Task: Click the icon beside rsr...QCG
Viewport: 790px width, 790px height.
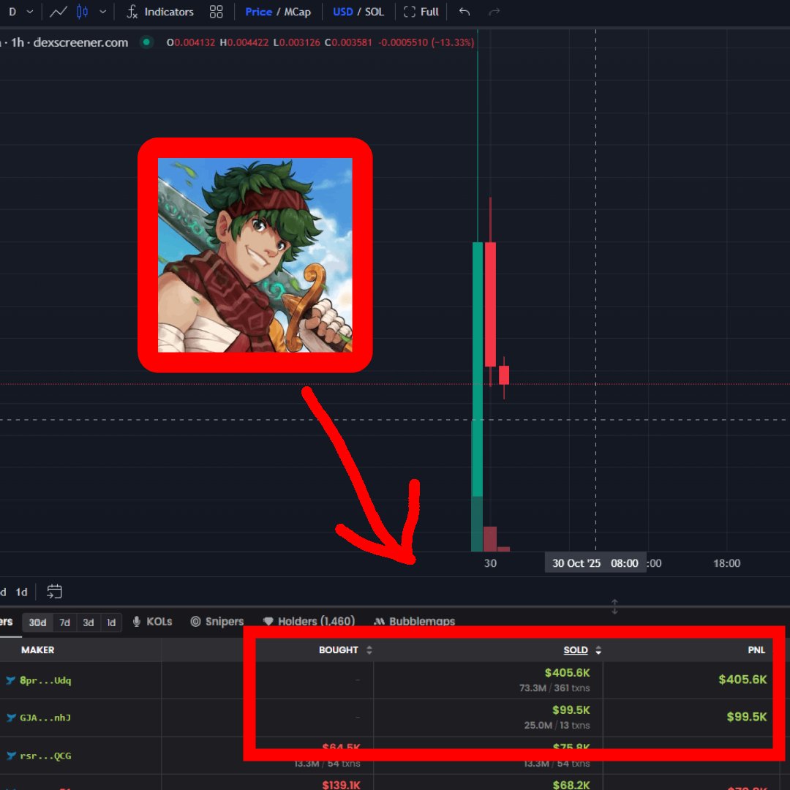Action: click(10, 755)
